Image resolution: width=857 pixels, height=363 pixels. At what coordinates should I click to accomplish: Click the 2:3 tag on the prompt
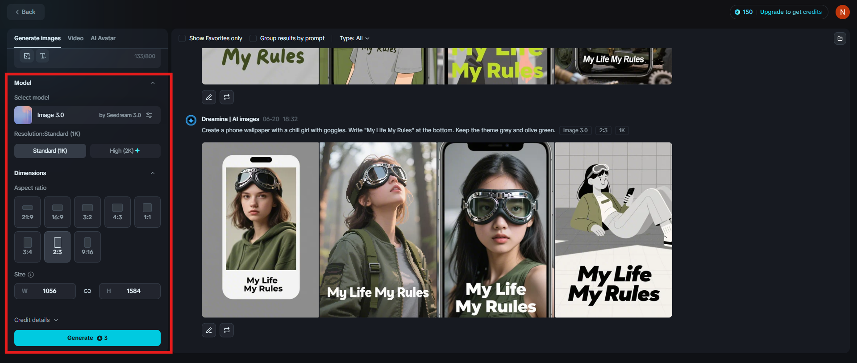603,130
